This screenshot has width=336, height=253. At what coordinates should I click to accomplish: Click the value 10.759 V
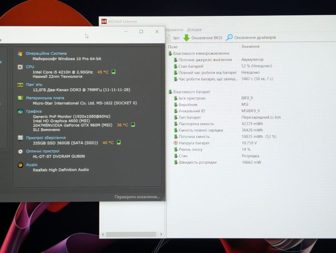point(249,143)
